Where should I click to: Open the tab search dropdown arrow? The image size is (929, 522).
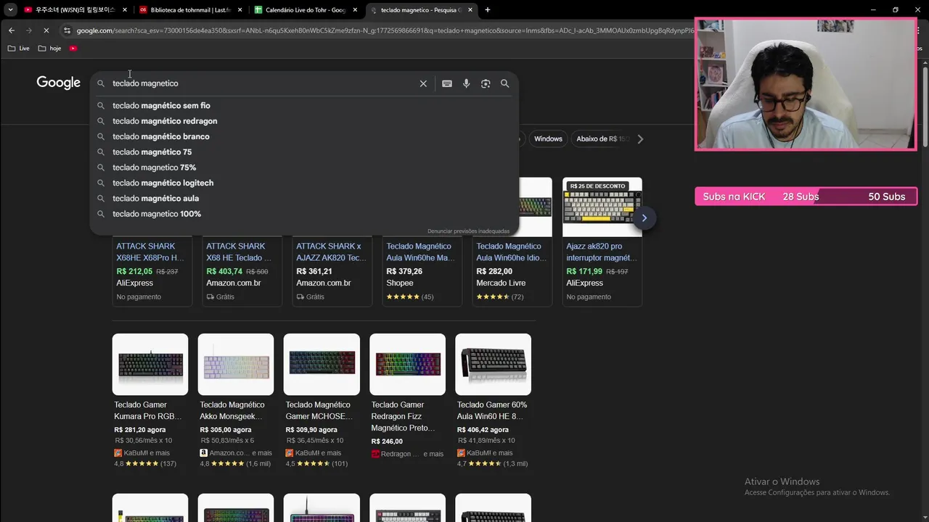tap(10, 9)
